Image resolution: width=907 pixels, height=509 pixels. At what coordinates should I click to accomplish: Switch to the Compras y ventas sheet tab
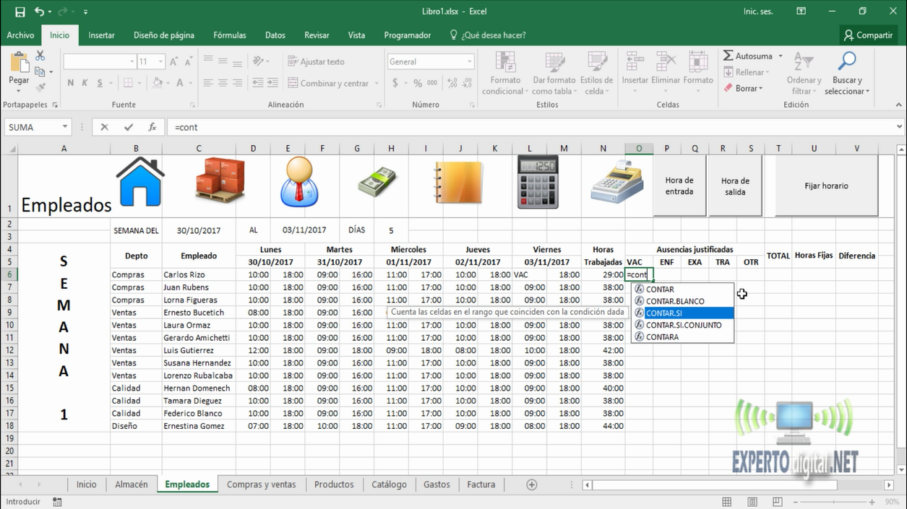[x=261, y=484]
